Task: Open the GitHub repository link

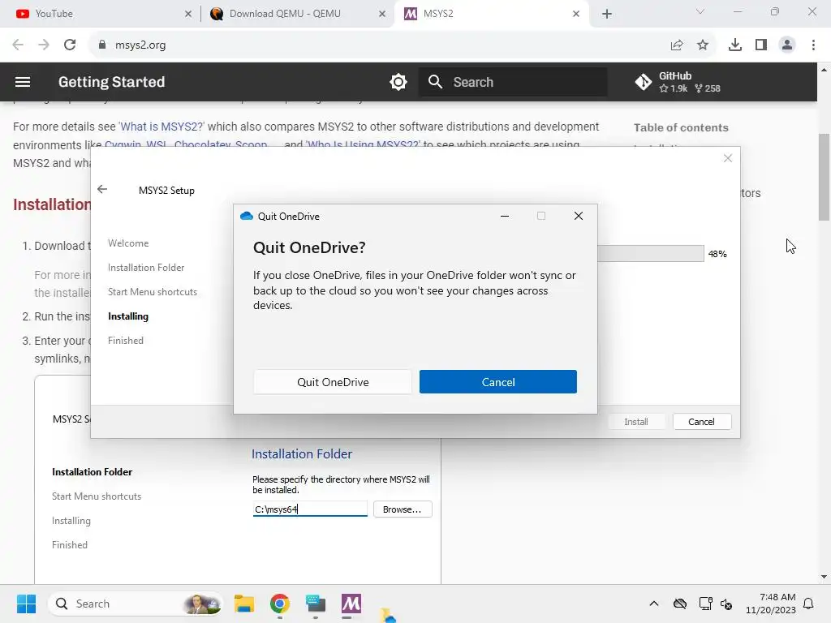Action: 678,82
